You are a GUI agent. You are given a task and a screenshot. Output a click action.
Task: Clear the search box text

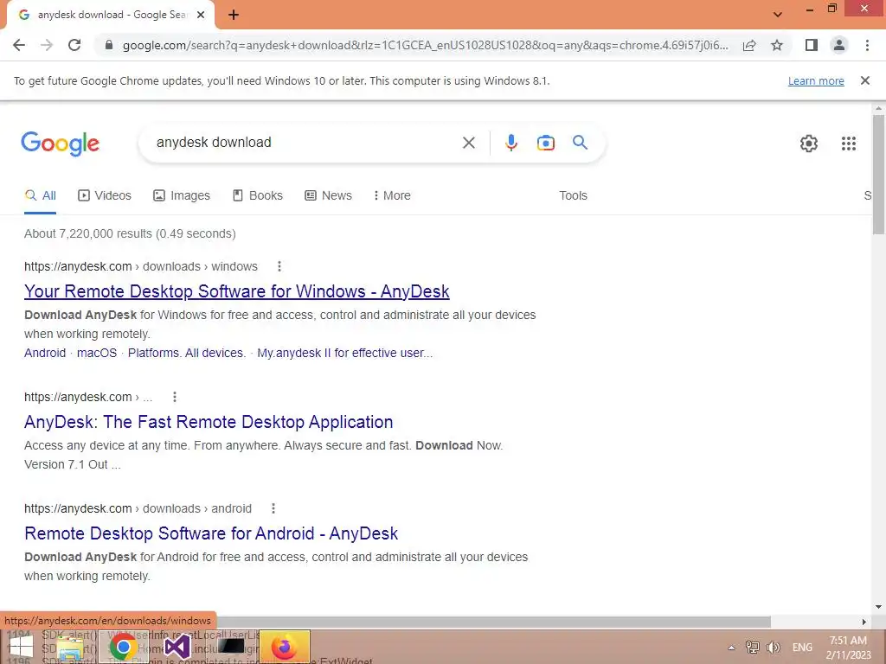[x=469, y=143]
